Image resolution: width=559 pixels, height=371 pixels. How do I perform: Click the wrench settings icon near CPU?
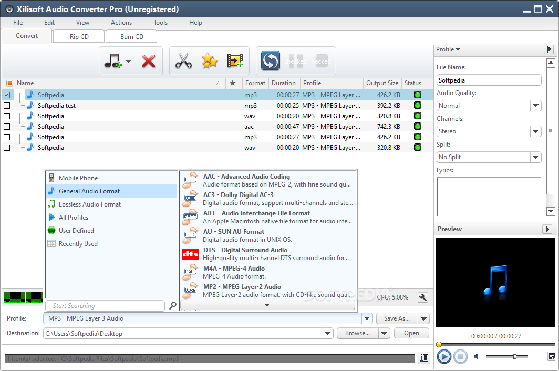(423, 297)
